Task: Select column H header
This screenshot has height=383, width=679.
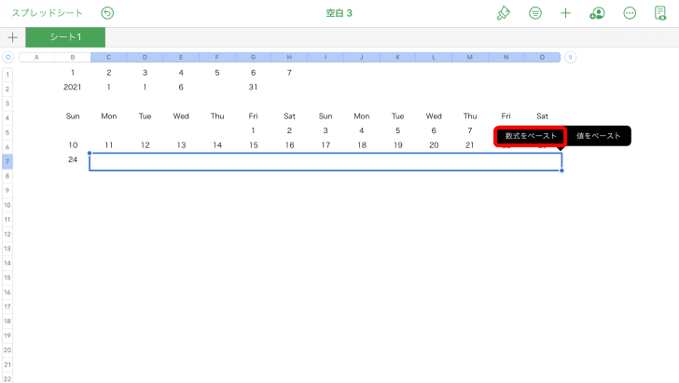Action: coord(289,57)
